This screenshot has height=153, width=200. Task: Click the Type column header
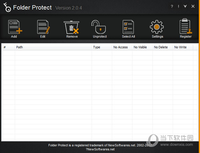[x=102, y=47]
